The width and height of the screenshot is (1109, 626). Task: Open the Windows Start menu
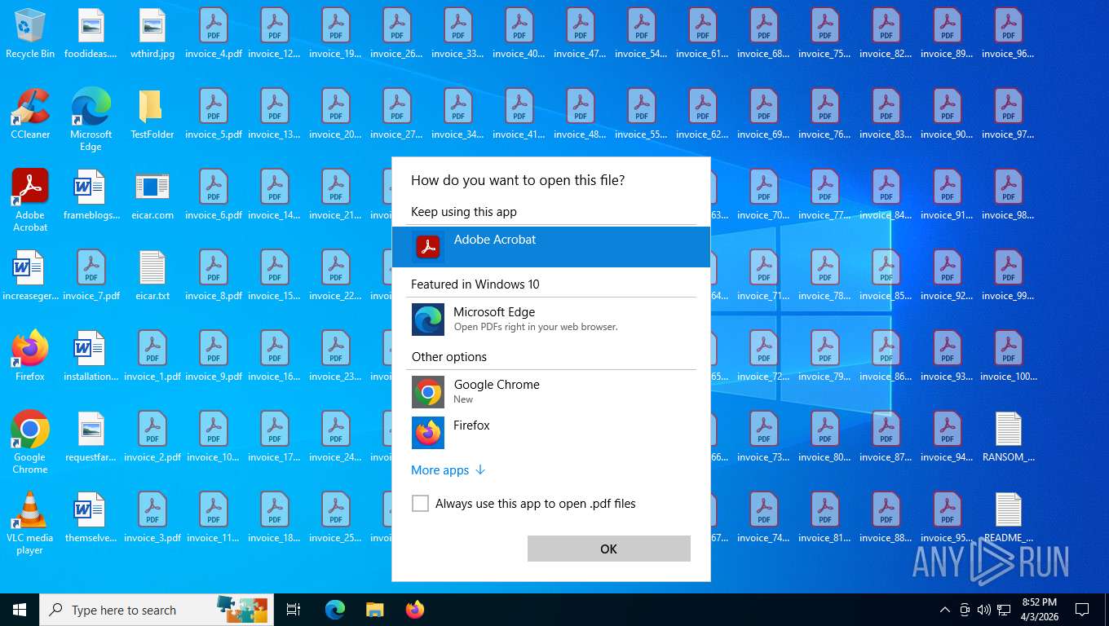pyautogui.click(x=20, y=610)
